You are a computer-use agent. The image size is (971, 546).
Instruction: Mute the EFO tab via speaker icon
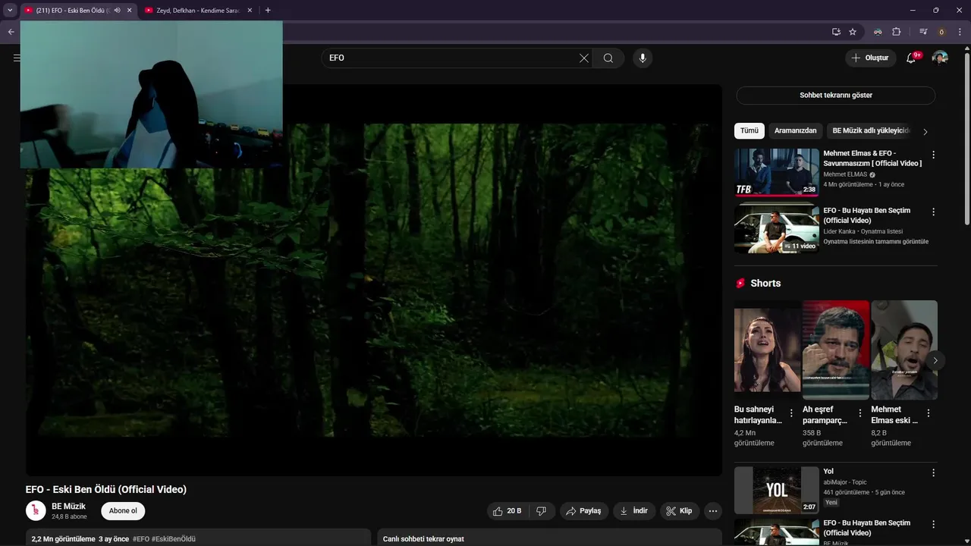117,11
